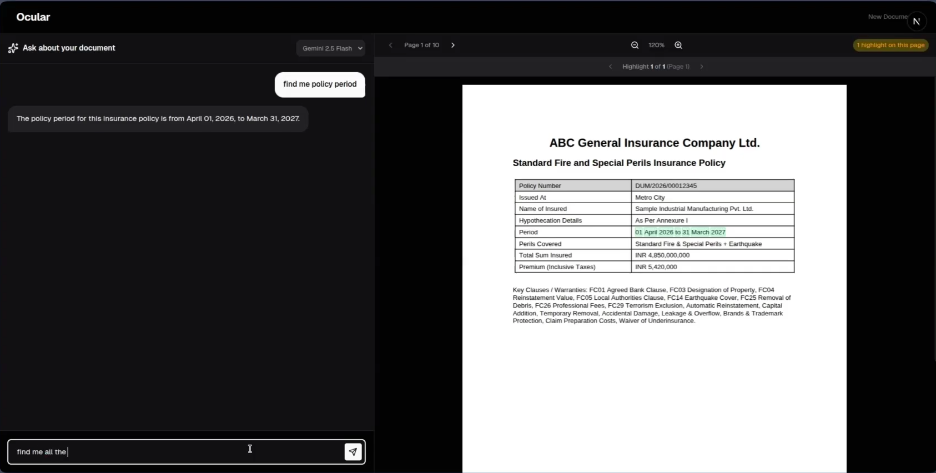
Task: Click the Policy Number header cell
Action: click(573, 185)
